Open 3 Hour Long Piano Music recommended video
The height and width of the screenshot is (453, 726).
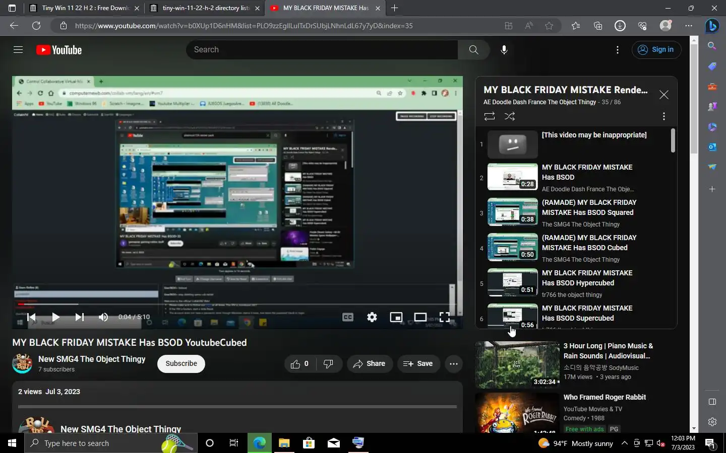[x=609, y=351]
